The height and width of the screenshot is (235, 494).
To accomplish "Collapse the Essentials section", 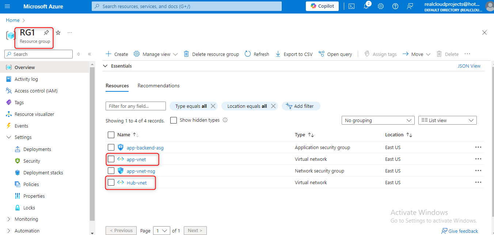I will tap(106, 66).
